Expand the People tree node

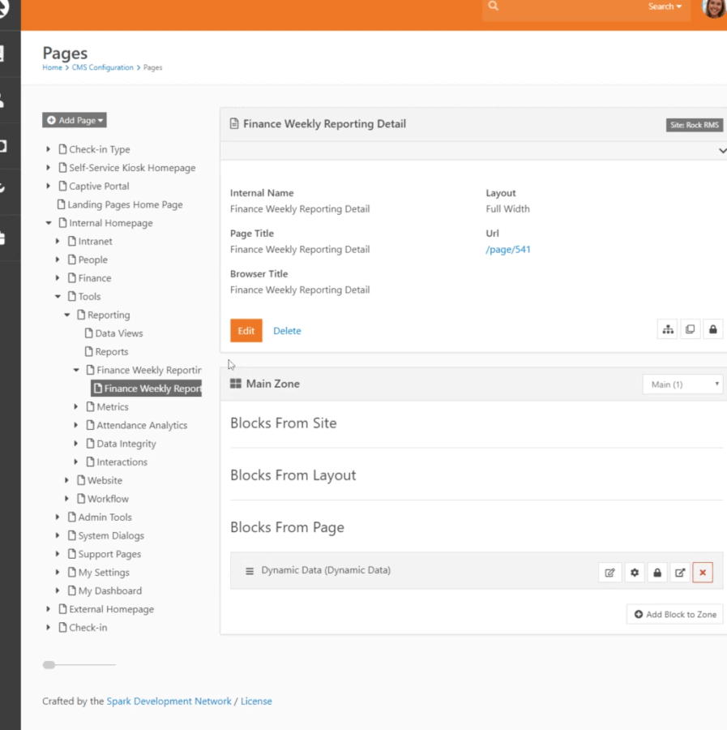58,260
